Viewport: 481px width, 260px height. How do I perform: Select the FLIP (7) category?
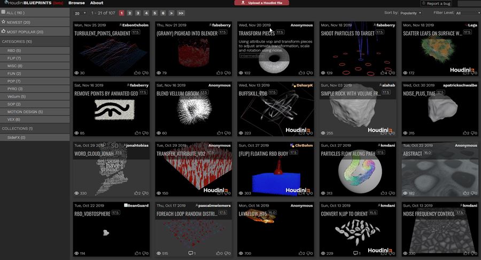pyautogui.click(x=35, y=58)
